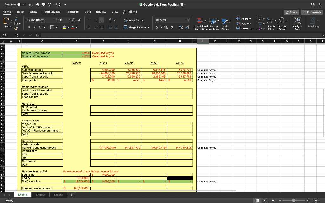Switch to the Insert ribbon tab

tap(20, 12)
